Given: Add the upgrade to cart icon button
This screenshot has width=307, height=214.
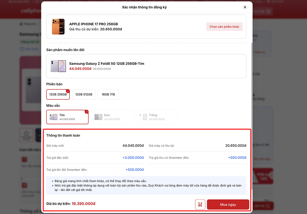Looking at the screenshot, I should [x=200, y=205].
